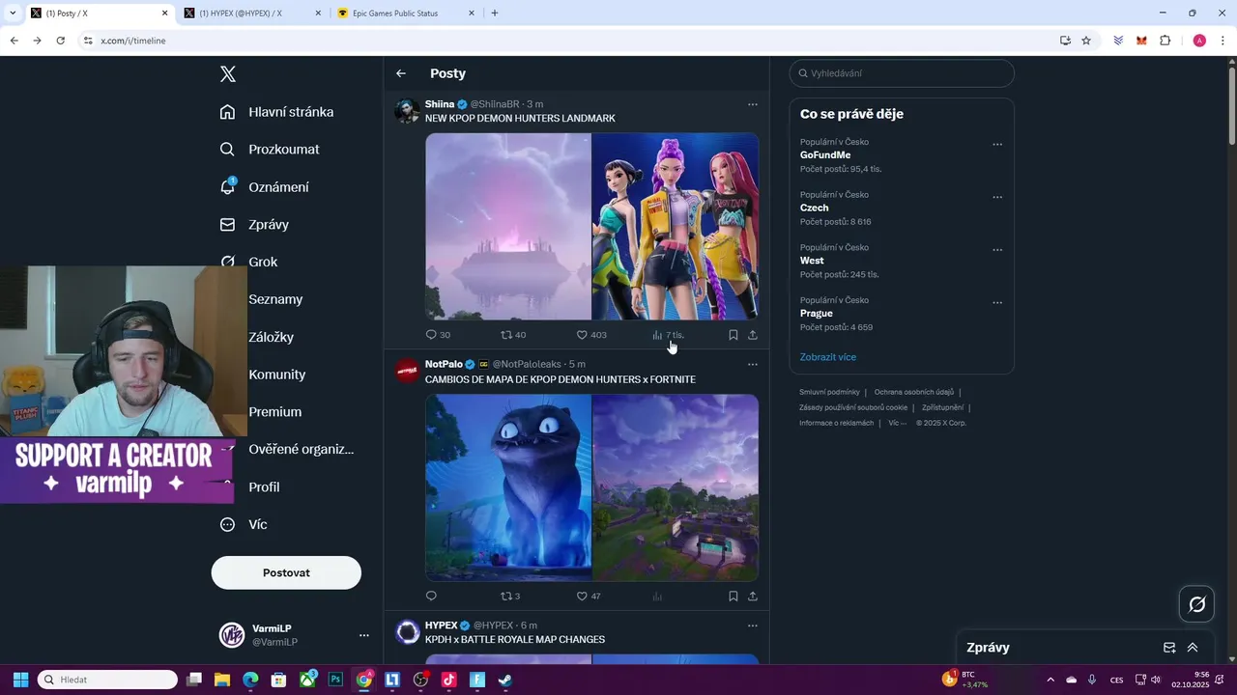Image resolution: width=1237 pixels, height=695 pixels.
Task: Open Shiina's landmark image thumbnail
Action: tap(508, 226)
